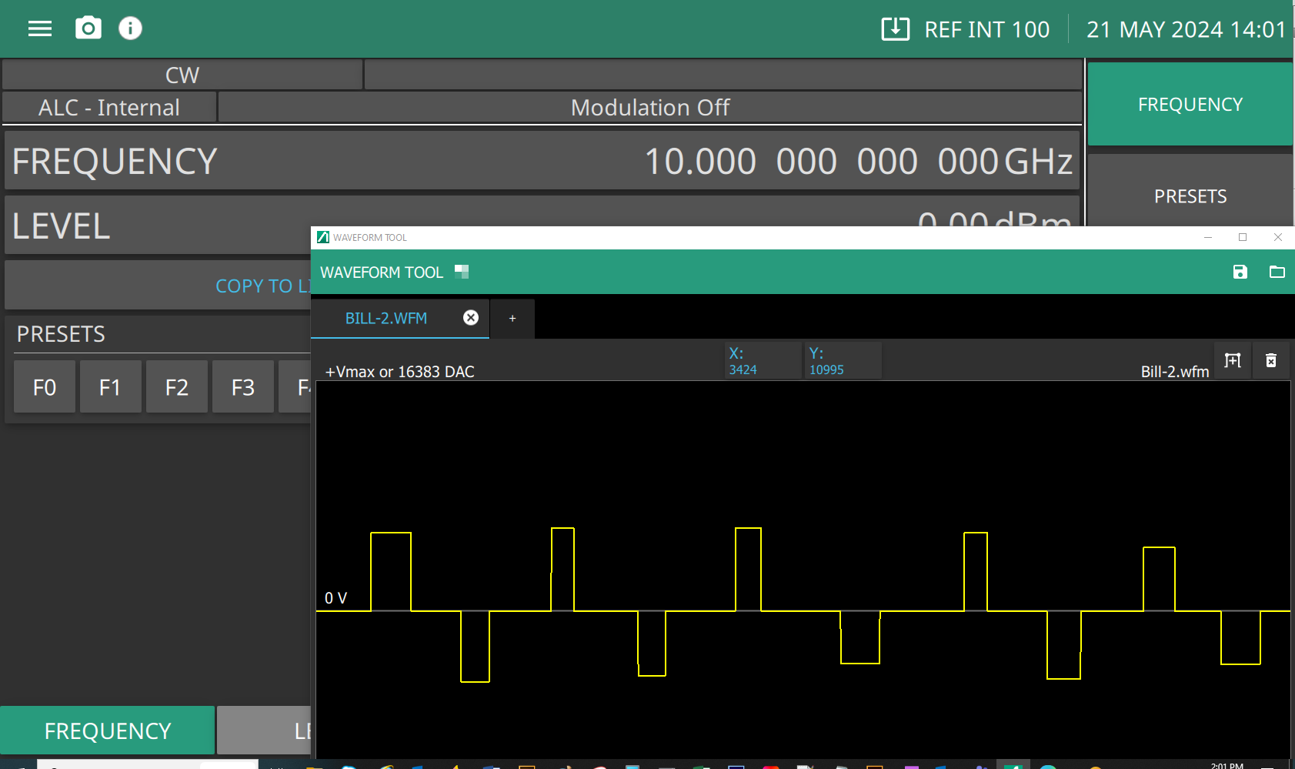The width and height of the screenshot is (1295, 769).
Task: Open a waveform file with the folder icon
Action: [1277, 272]
